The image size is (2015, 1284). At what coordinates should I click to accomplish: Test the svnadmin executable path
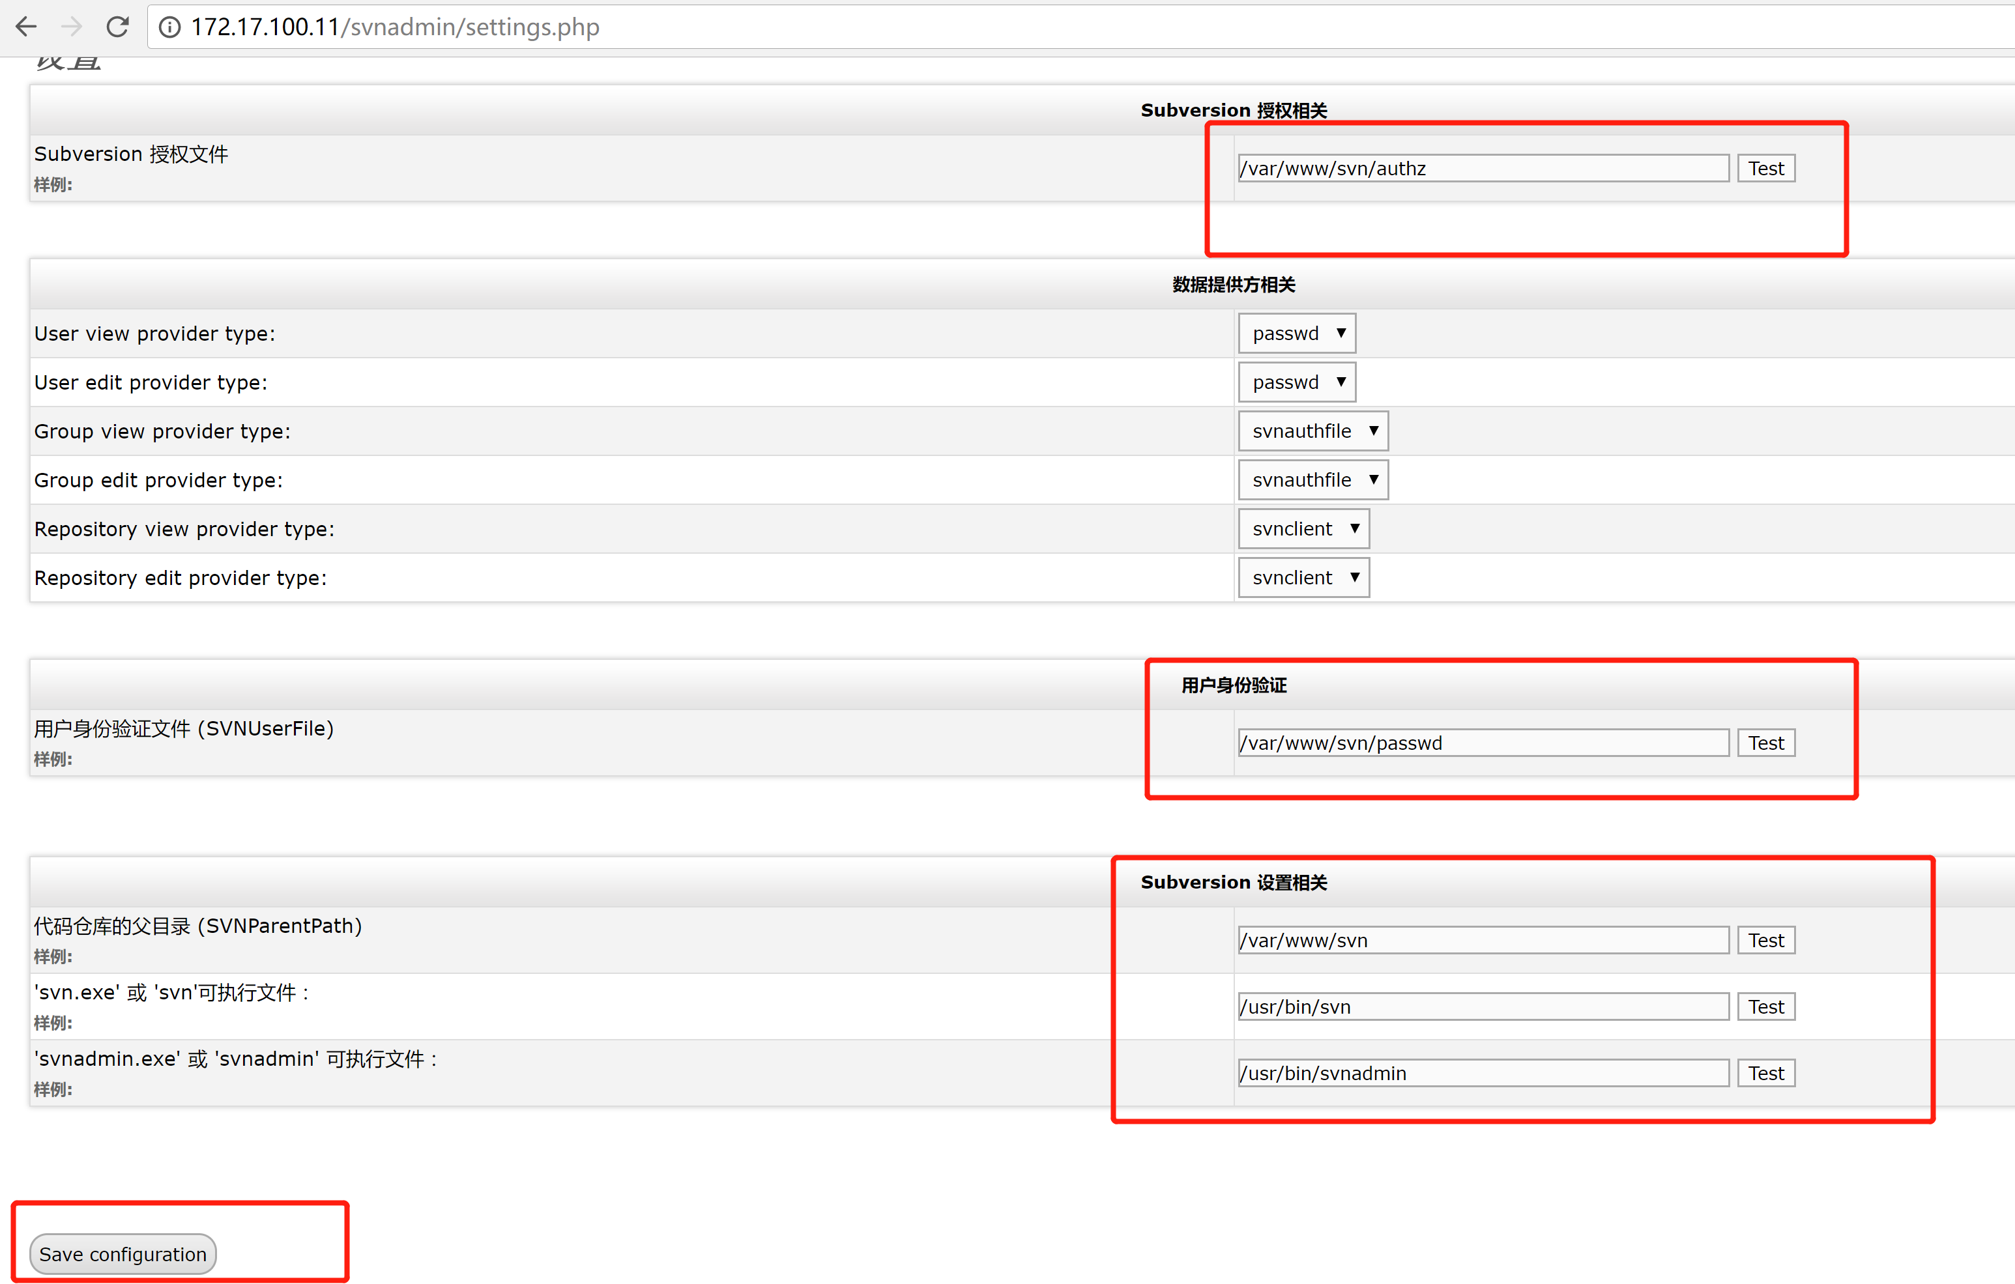pyautogui.click(x=1765, y=1073)
